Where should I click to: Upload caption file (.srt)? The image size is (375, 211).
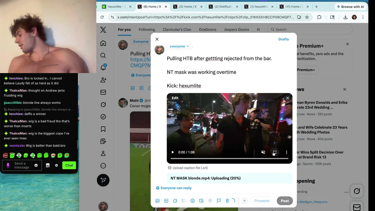[188, 168]
